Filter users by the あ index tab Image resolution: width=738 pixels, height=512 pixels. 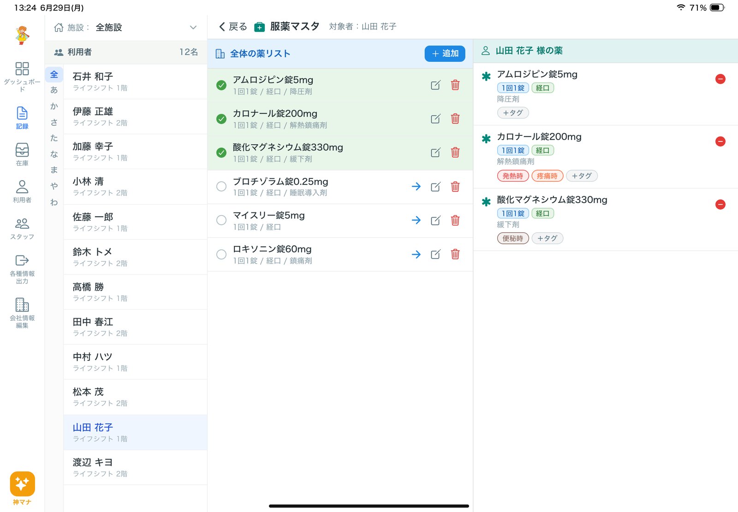(54, 90)
